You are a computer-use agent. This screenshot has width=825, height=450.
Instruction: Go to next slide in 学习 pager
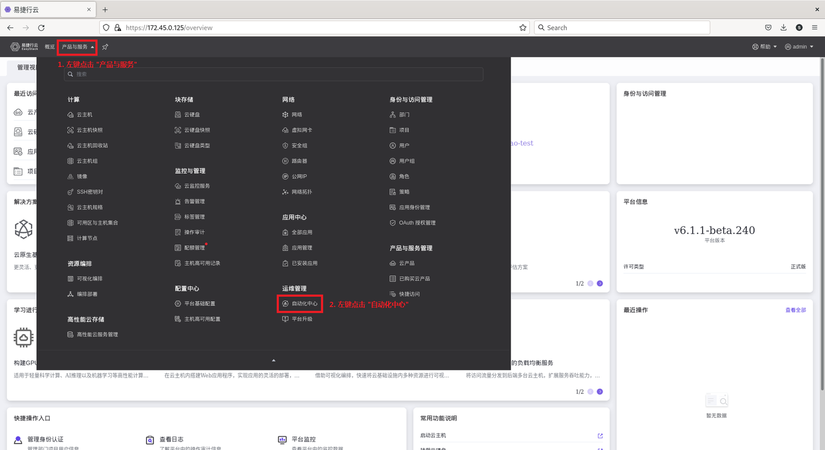pos(600,391)
